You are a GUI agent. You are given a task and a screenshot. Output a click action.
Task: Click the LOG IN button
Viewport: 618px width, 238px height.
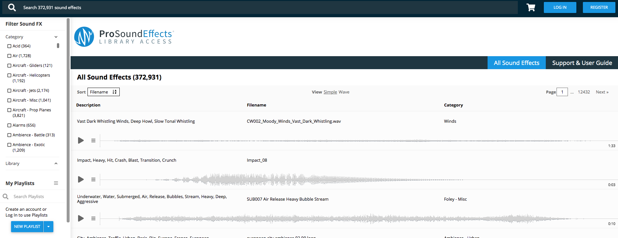coord(560,7)
